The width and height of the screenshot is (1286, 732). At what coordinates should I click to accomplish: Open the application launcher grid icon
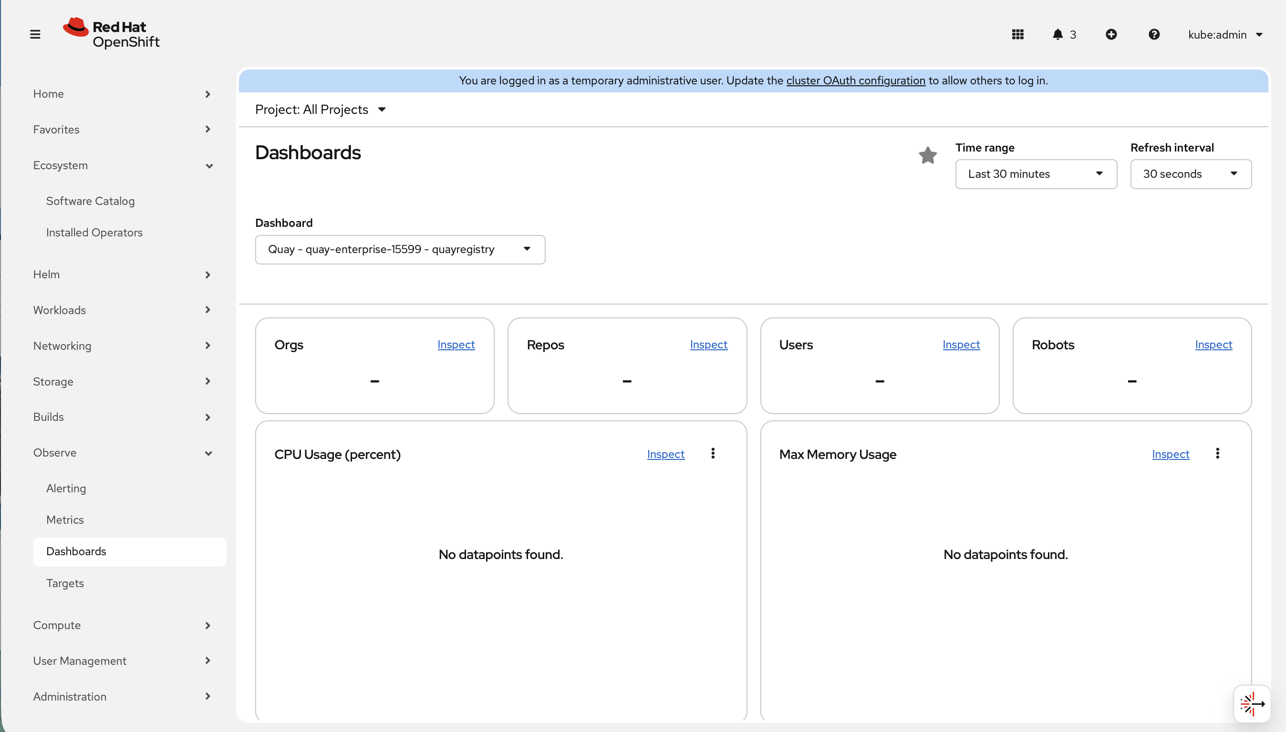pos(1017,34)
